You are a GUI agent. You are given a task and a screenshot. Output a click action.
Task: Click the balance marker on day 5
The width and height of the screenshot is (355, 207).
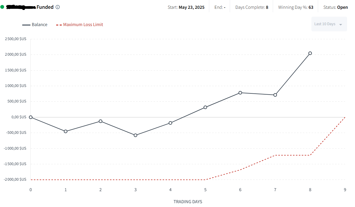[205, 107]
